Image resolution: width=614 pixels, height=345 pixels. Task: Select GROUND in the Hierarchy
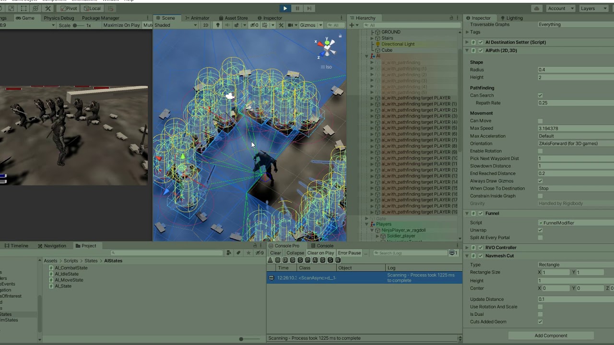391,32
